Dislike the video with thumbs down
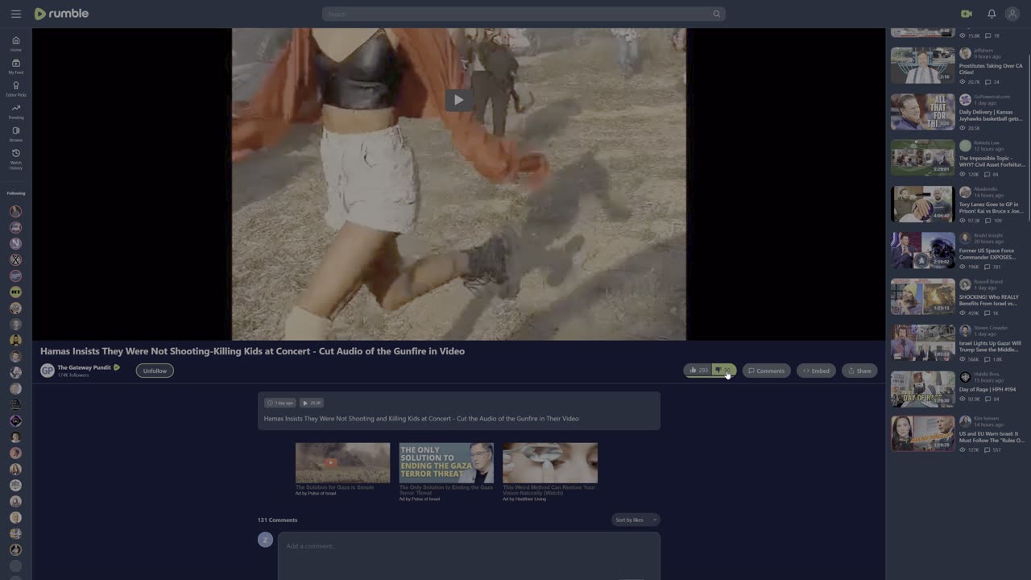 (x=723, y=371)
